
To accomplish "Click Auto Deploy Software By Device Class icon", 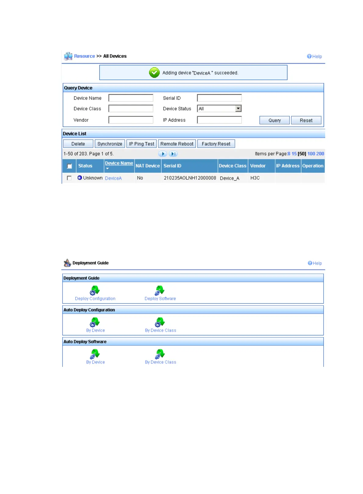I will tap(160, 354).
